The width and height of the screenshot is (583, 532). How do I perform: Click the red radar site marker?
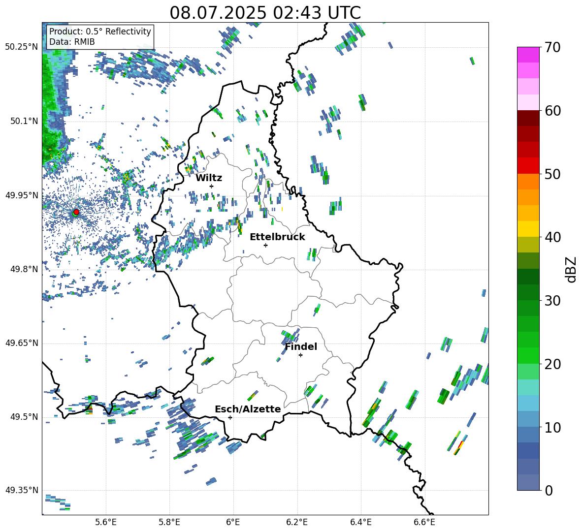[x=76, y=212]
